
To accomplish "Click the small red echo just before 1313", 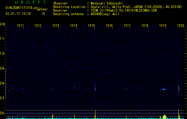I will click(53, 89).
